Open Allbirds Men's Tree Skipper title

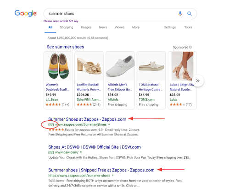120,87
